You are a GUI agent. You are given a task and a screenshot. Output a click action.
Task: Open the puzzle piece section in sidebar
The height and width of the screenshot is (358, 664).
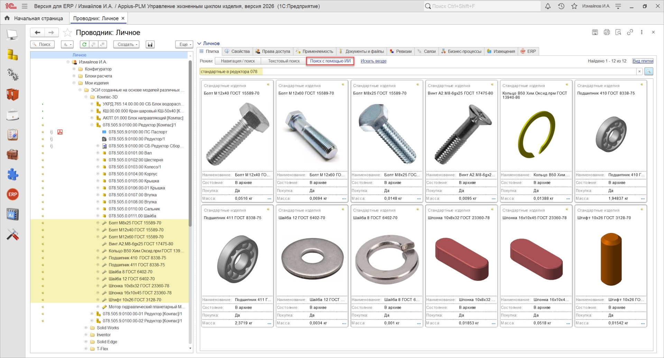[x=13, y=174]
